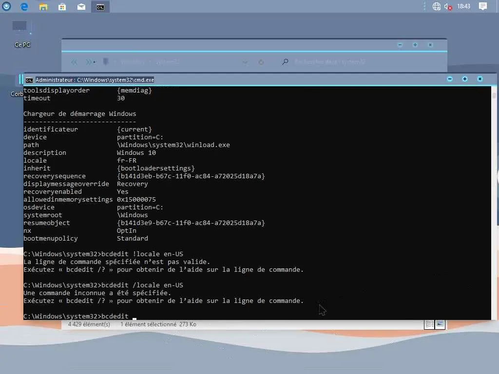
Task: Click status '1 élément sélectionné 273 Ko'
Action: pyautogui.click(x=158, y=324)
